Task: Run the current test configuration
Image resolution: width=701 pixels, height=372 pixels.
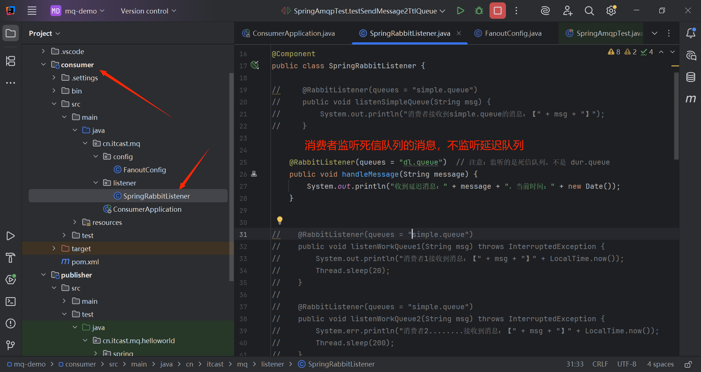Action: point(460,11)
